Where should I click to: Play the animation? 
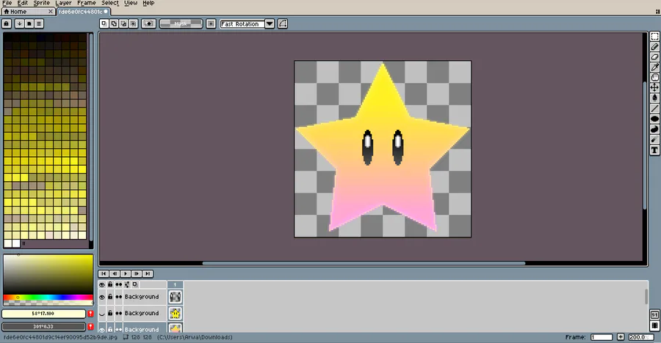(x=126, y=273)
